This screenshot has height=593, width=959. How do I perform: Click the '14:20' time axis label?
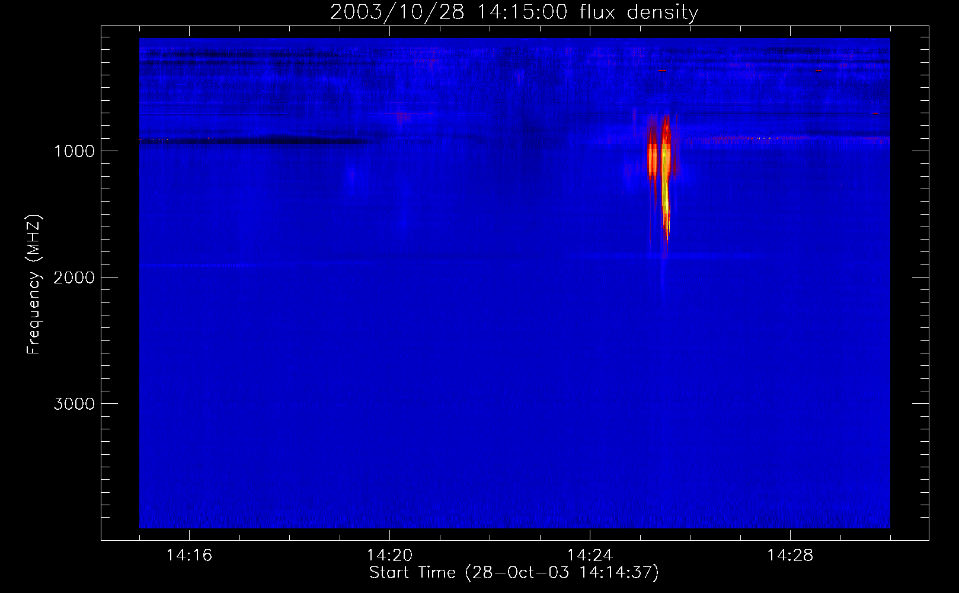(x=389, y=555)
